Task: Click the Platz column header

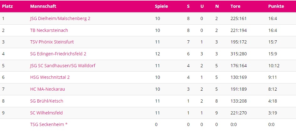Action: tap(8, 6)
